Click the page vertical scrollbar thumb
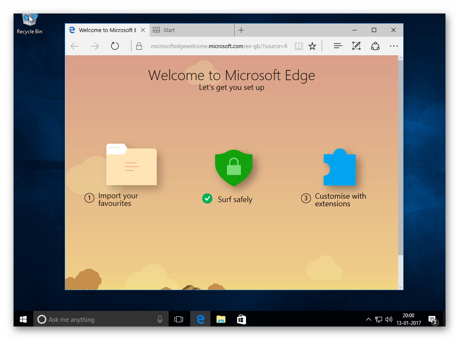The width and height of the screenshot is (459, 340). 400,158
